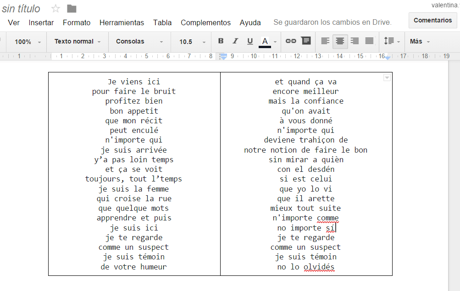This screenshot has height=291, width=460.
Task: Toggle bold formatting
Action: (x=221, y=41)
